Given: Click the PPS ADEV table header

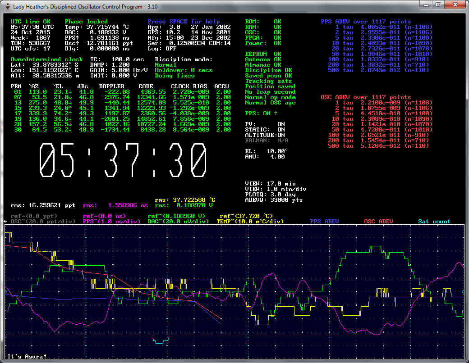Looking at the screenshot, I should (365, 22).
